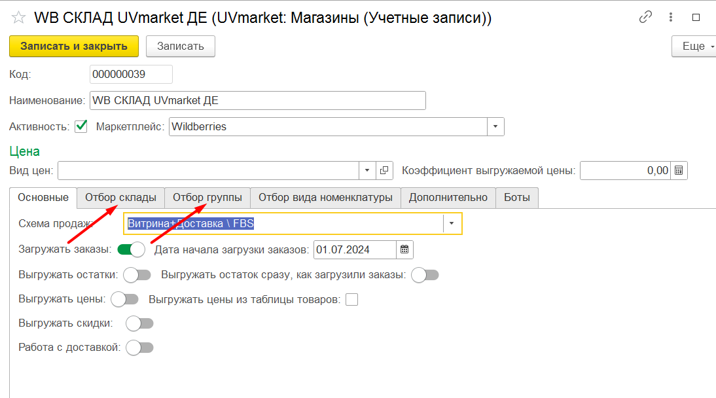Open selected price type with square icon
The width and height of the screenshot is (716, 398).
tap(384, 170)
